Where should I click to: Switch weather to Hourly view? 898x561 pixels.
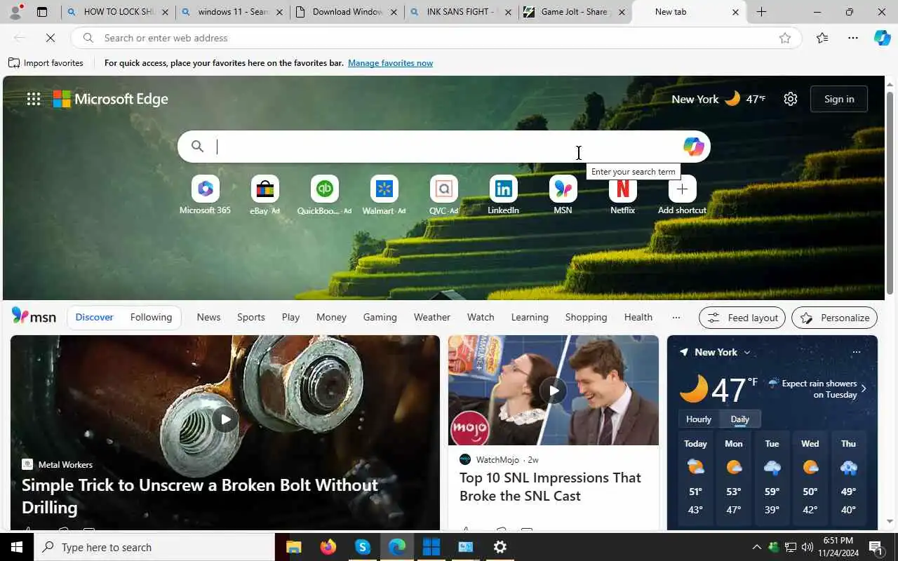(x=698, y=419)
